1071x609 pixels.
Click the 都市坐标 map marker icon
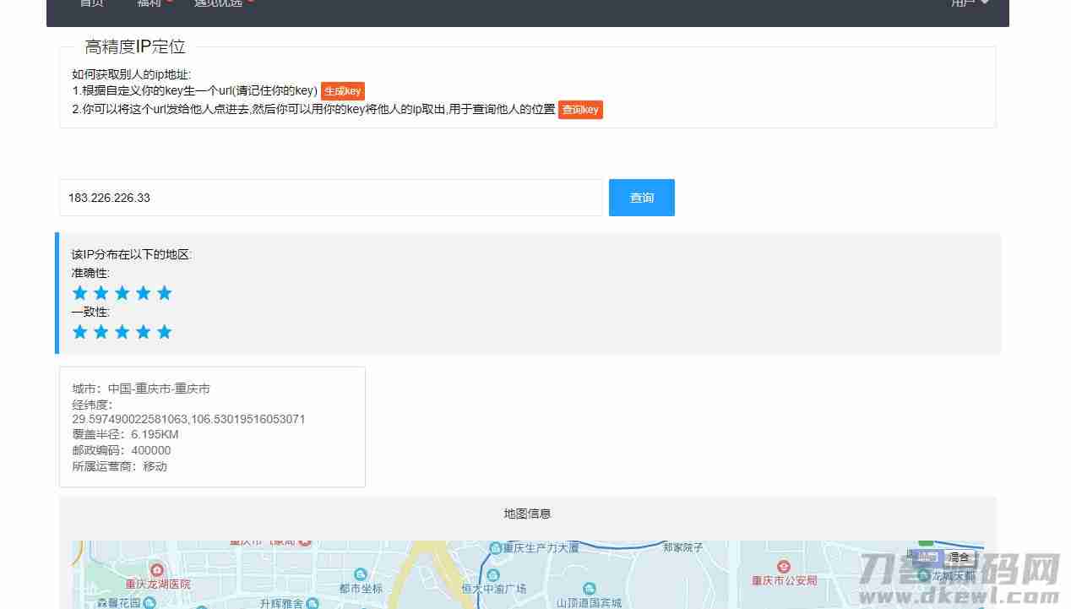[x=361, y=574]
